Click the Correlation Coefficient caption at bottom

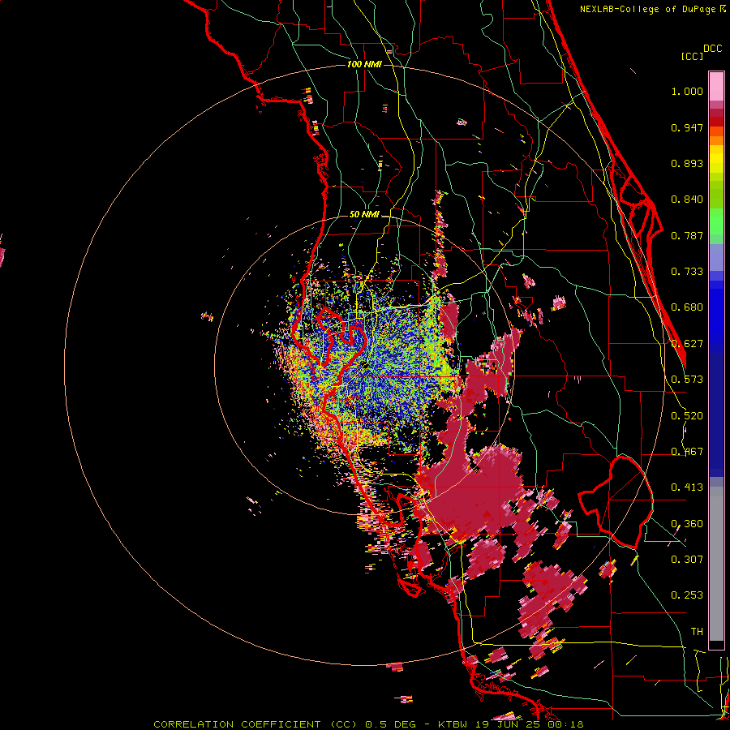[368, 724]
